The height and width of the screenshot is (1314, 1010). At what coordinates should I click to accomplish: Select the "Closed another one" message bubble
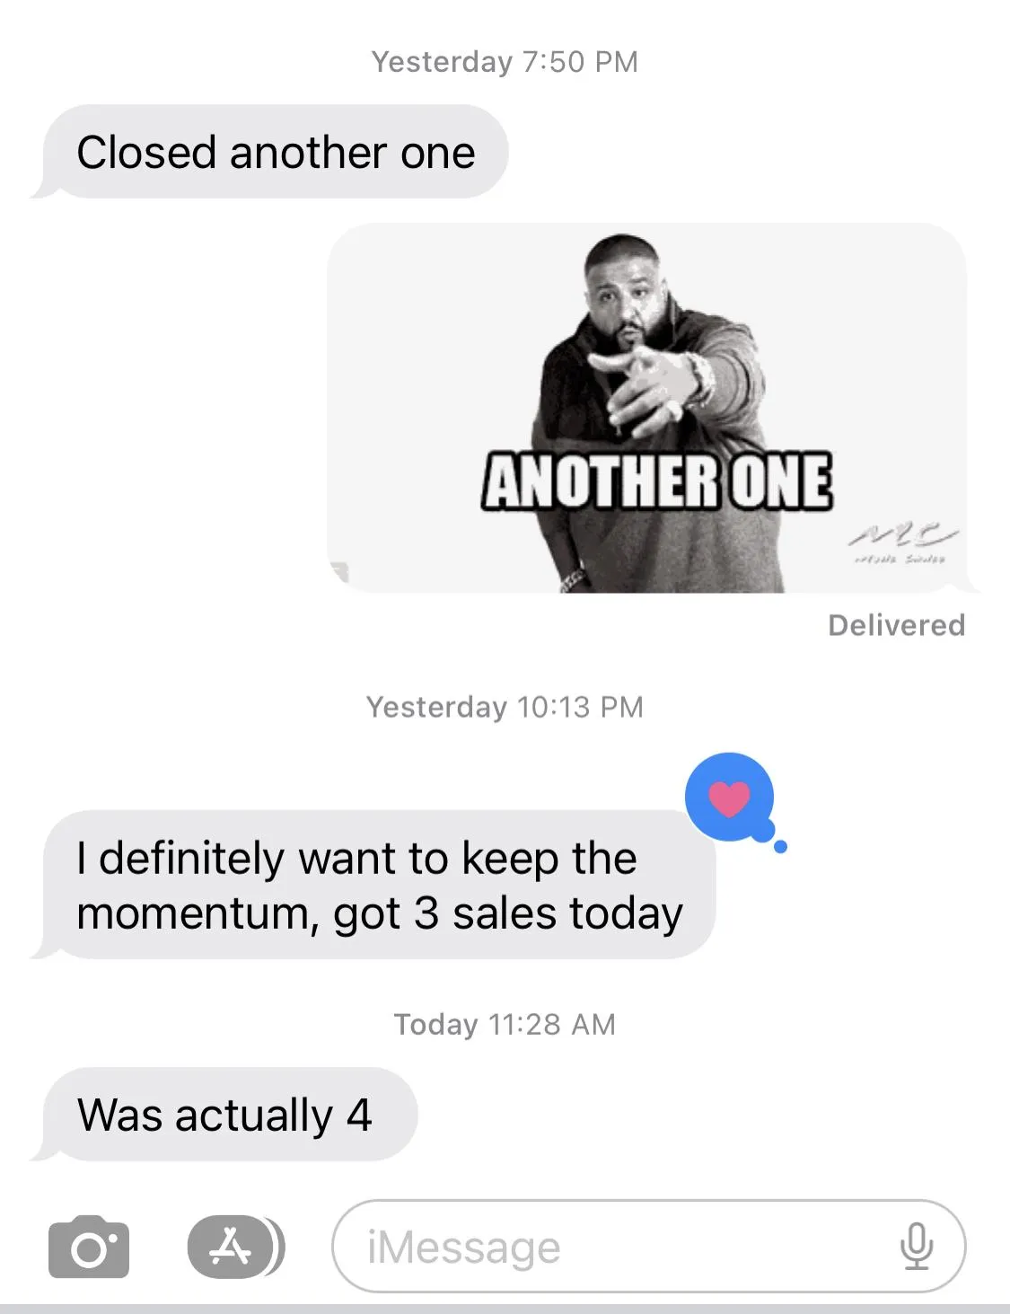coord(275,152)
